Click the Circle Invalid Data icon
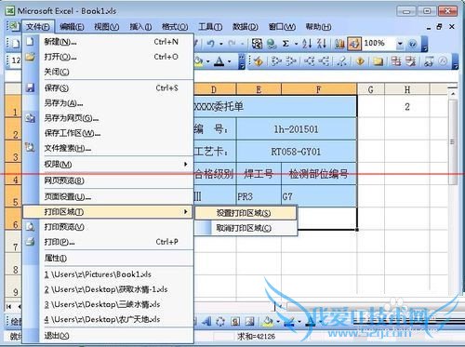Image resolution: width=465 pixels, height=347 pixels. click(396, 61)
